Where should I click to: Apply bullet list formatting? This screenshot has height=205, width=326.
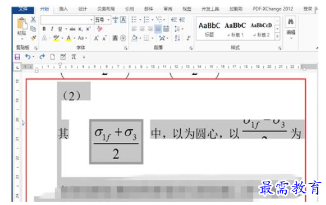click(x=134, y=20)
